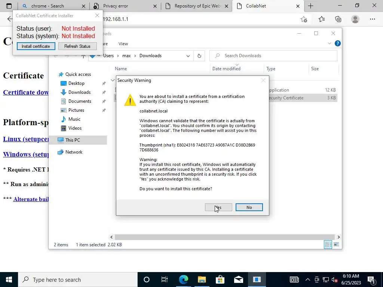This screenshot has width=383, height=287.
Task: Open File Explorer help icon
Action: click(338, 43)
